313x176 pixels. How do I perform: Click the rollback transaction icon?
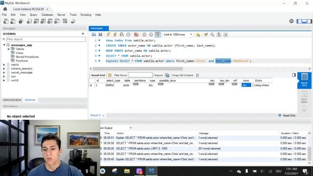[x=151, y=35]
